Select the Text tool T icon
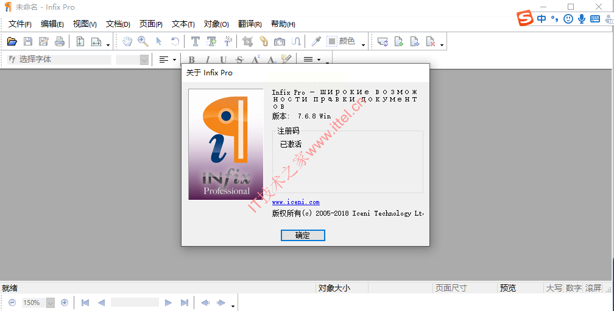 point(195,41)
